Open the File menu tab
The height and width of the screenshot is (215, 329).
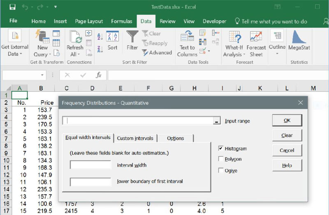[x=13, y=21]
